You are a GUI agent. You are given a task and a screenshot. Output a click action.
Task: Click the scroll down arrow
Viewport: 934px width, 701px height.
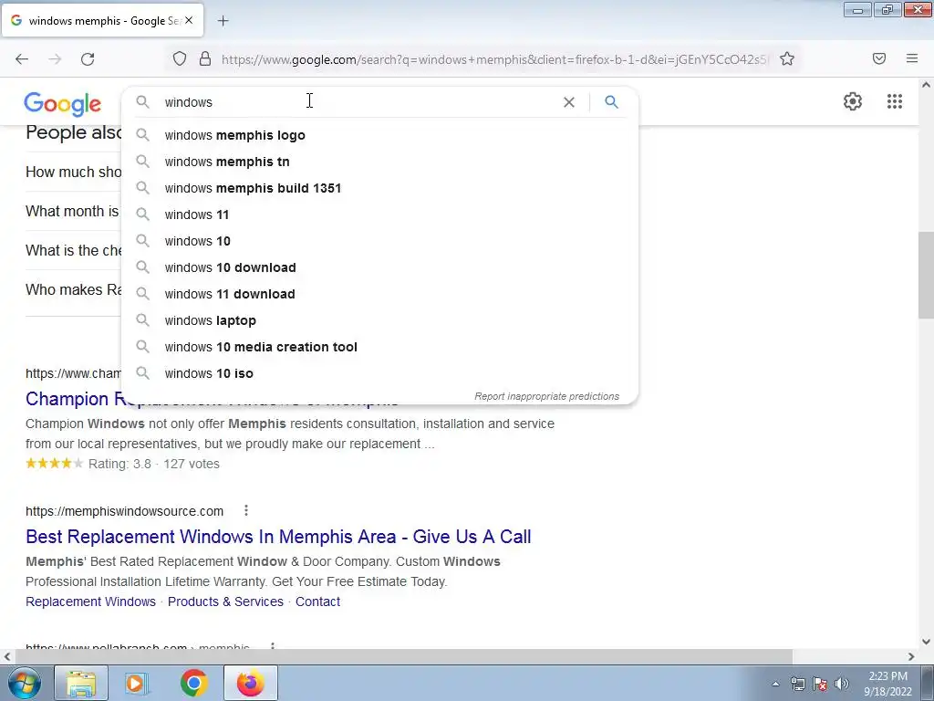(926, 642)
